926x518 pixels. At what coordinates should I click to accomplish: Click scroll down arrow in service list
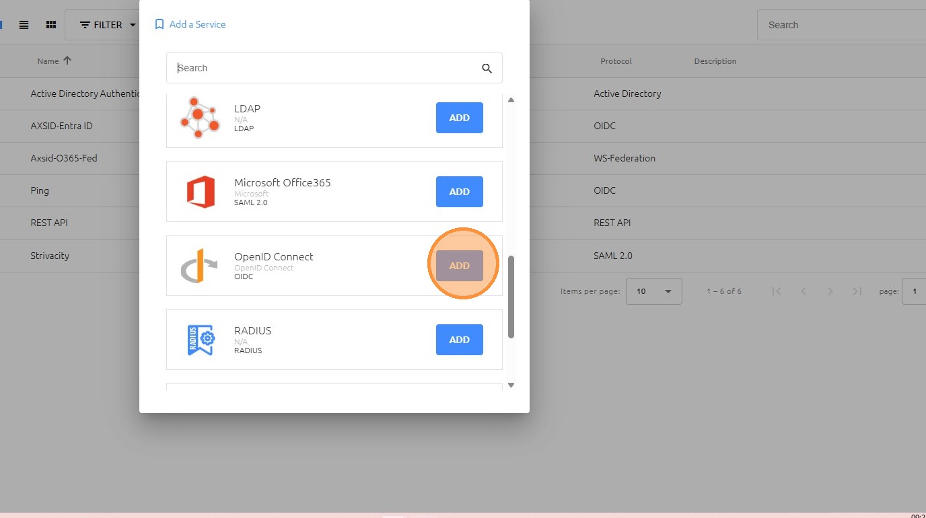click(x=511, y=385)
